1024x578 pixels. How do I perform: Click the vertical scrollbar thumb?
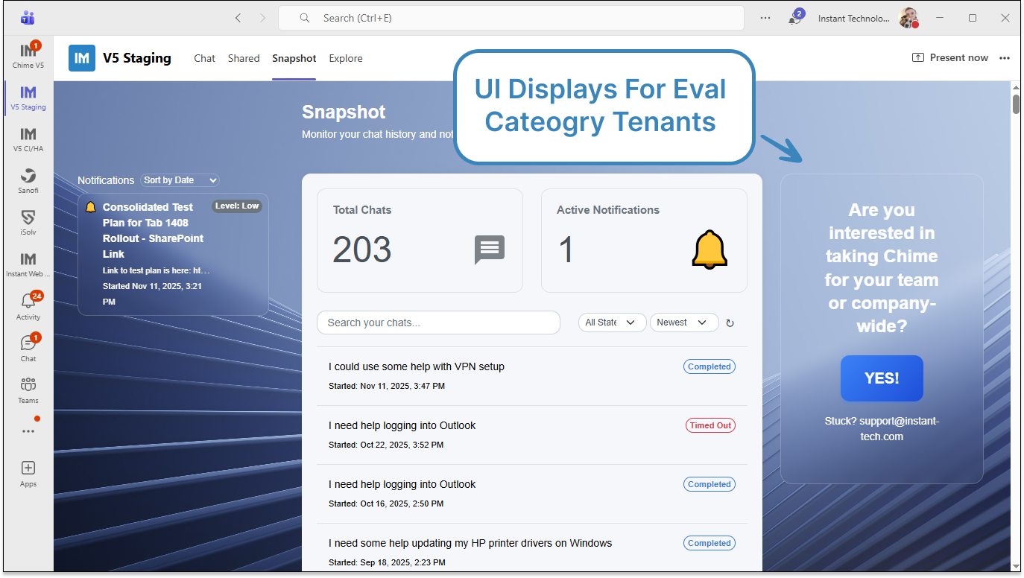pyautogui.click(x=1016, y=103)
